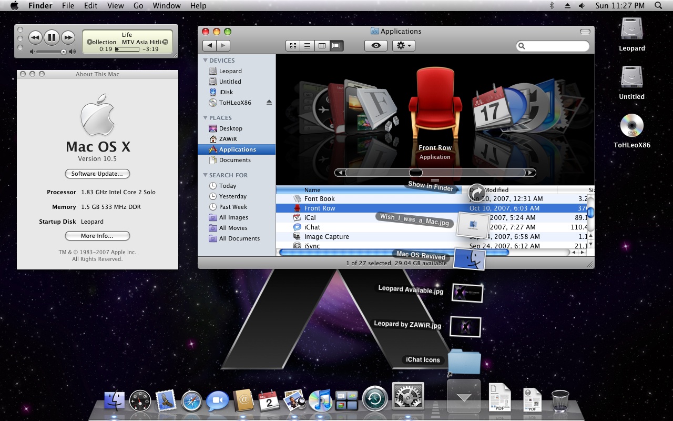
Task: Open Wish_I_was_a_Mac.jpg thumbnail in stack
Action: pos(473,225)
